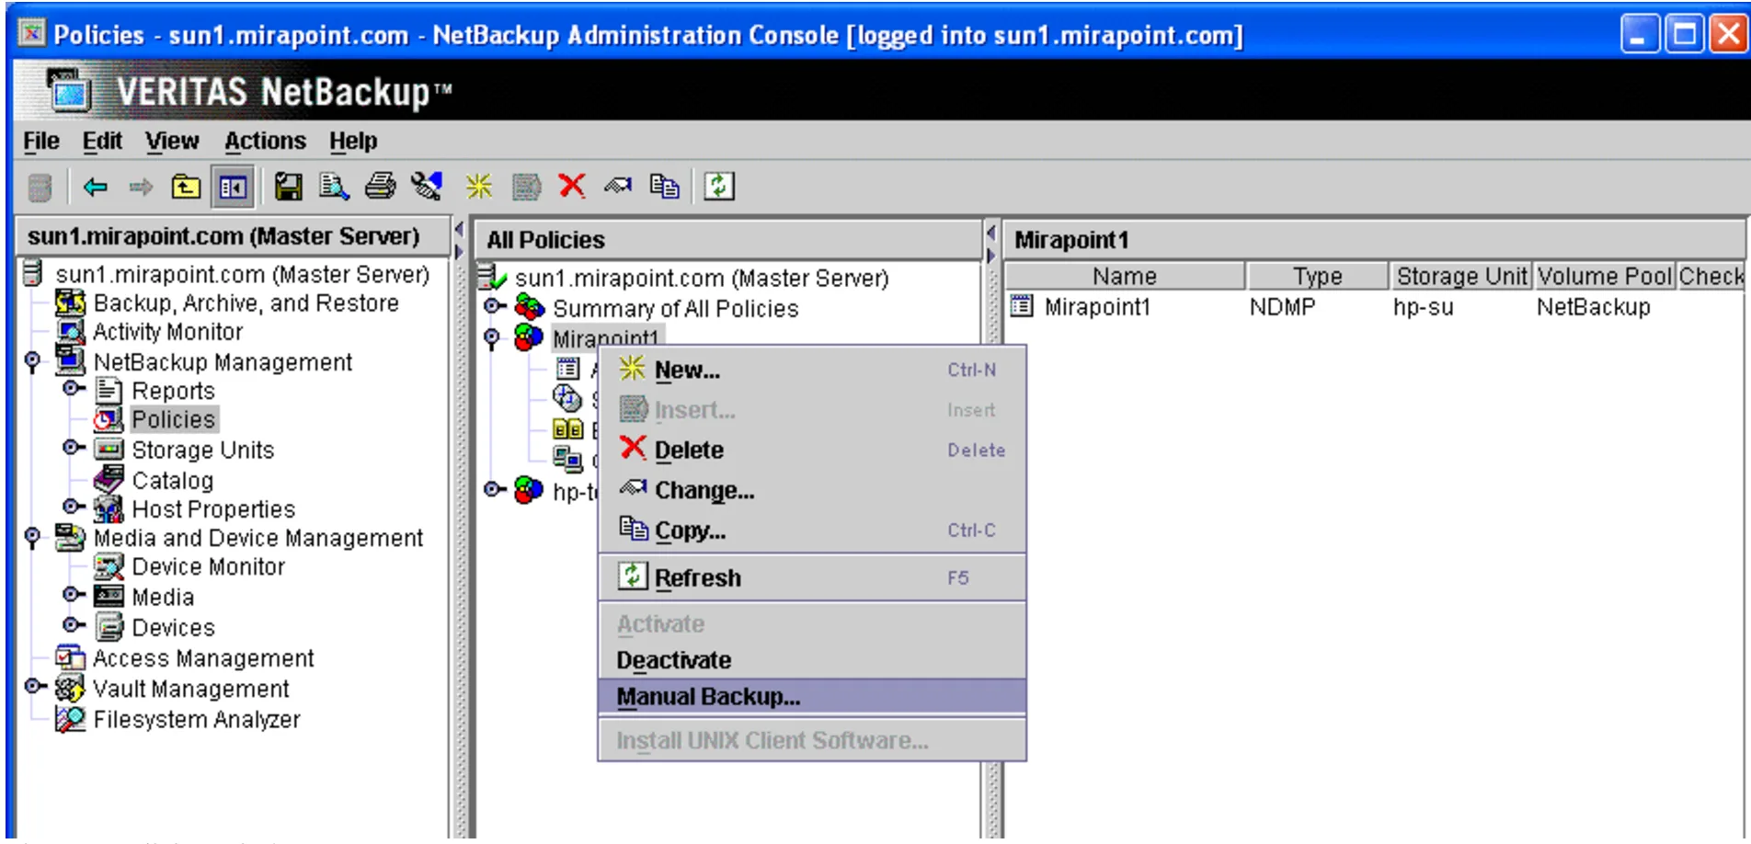Click the Change toolbar icon
Image resolution: width=1751 pixels, height=844 pixels.
tap(618, 186)
